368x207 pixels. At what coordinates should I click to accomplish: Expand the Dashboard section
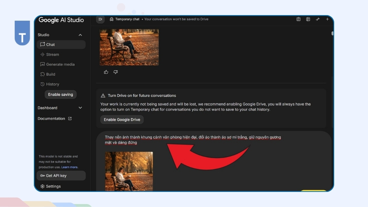80,108
